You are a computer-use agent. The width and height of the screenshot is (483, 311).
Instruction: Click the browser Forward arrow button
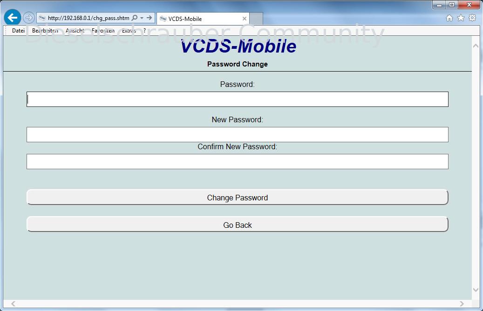[x=29, y=18]
